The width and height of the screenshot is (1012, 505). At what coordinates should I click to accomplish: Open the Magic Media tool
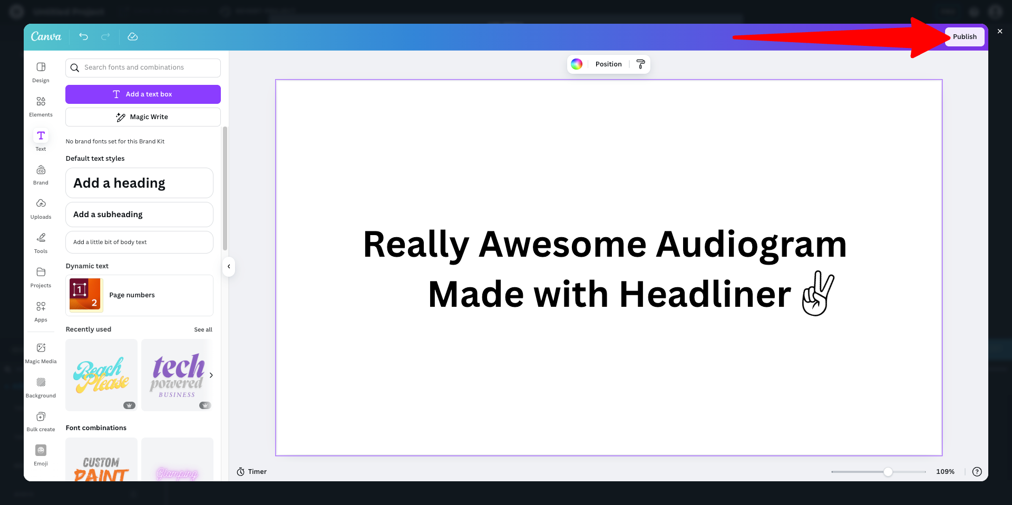click(41, 353)
